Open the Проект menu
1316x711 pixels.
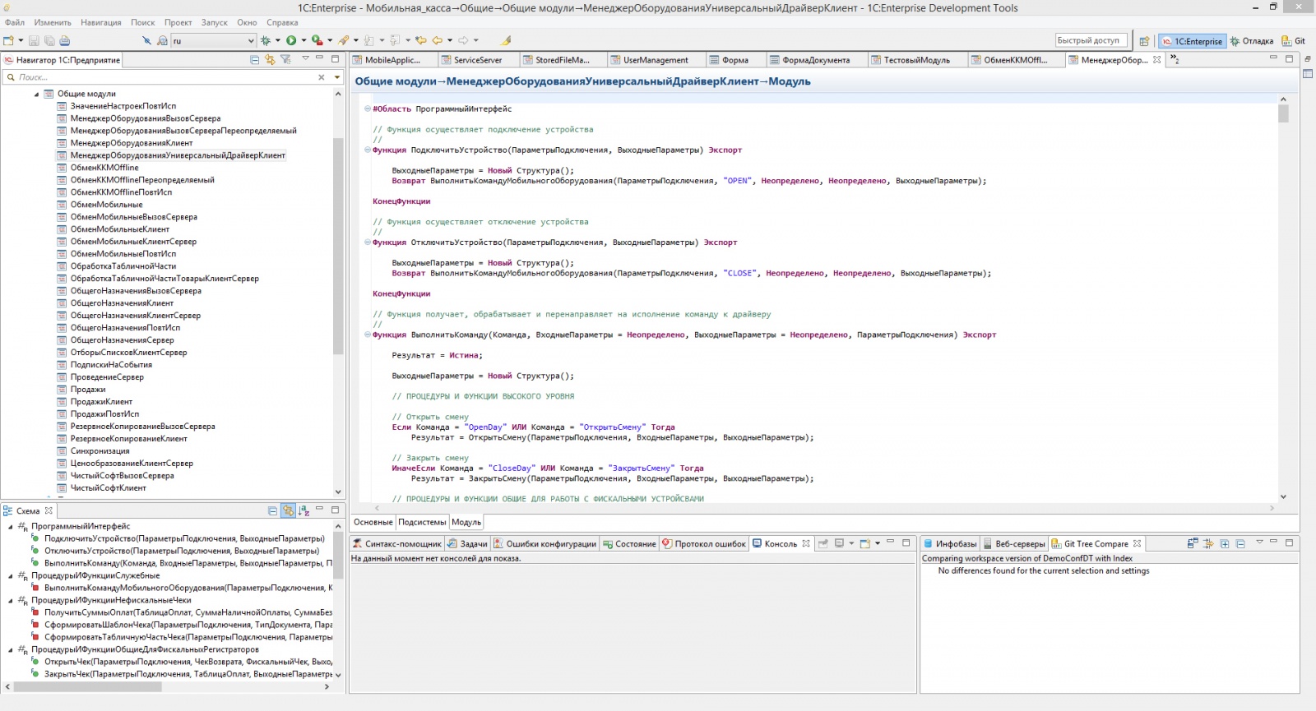(x=178, y=22)
